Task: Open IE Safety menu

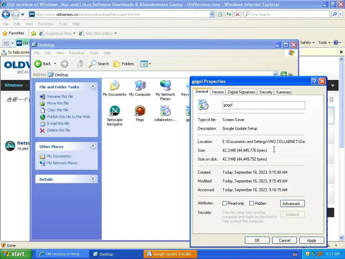Action: pos(307,42)
